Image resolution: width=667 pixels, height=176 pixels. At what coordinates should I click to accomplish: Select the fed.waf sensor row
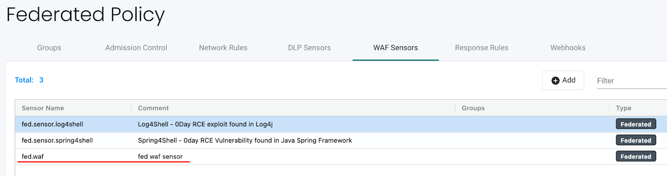tap(33, 157)
